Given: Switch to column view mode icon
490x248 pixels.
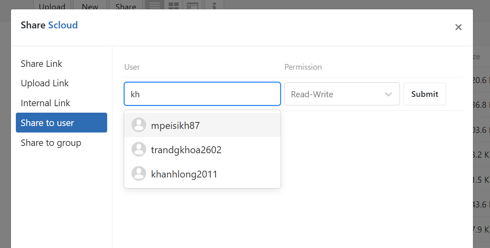Looking at the screenshot, I should pyautogui.click(x=192, y=6).
